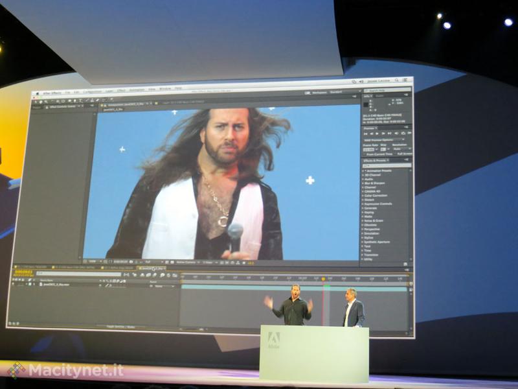Click the Search Help field

point(387,90)
